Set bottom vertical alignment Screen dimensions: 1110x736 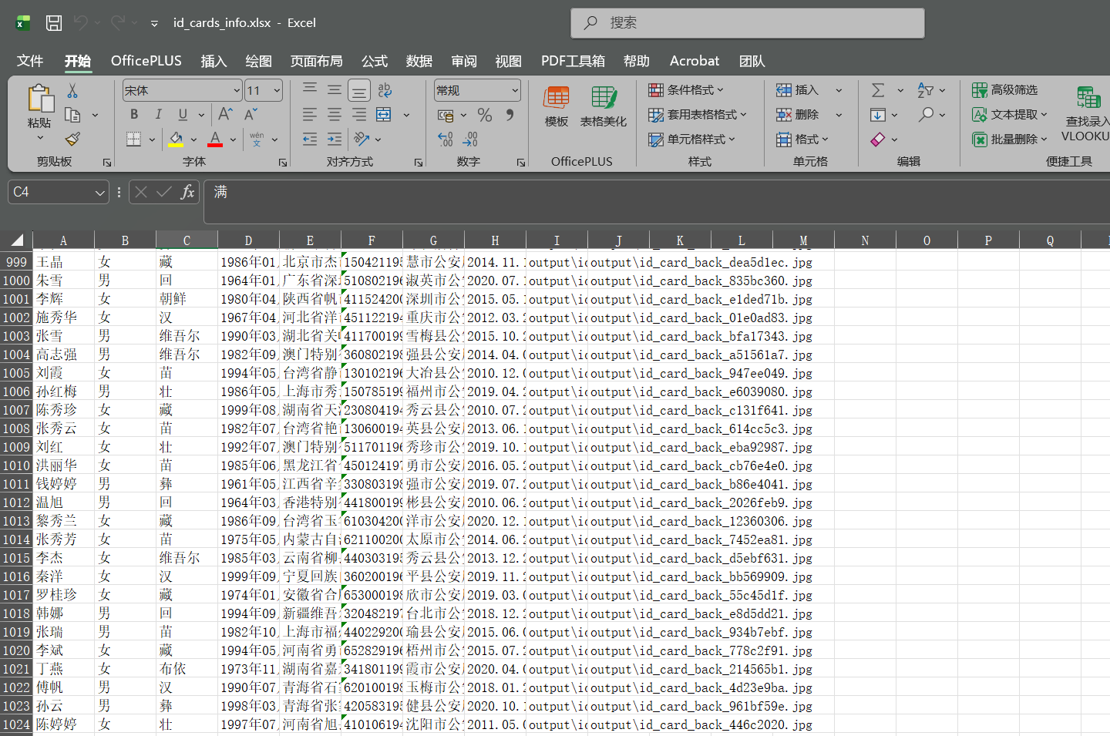[x=359, y=91]
